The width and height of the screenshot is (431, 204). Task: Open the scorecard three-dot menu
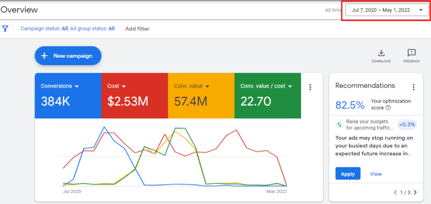pos(310,87)
